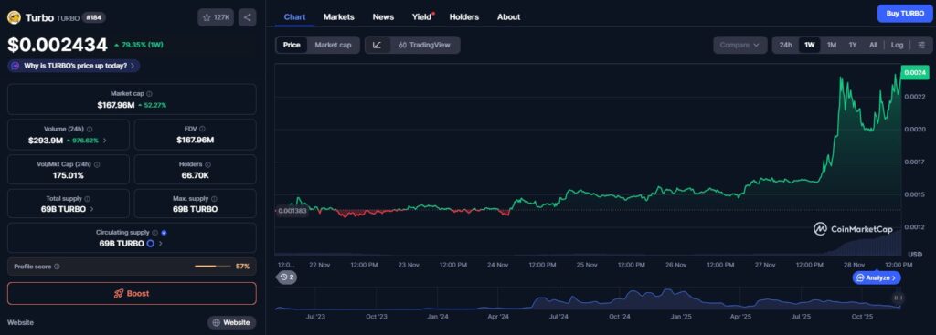
Task: Open the Holders tab
Action: coord(463,16)
